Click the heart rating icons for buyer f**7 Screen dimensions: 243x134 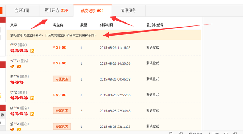coord(19,51)
